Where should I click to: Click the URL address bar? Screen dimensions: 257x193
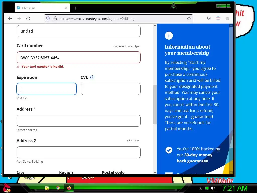[x=118, y=18]
